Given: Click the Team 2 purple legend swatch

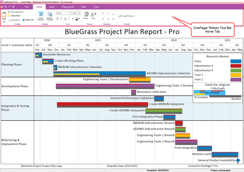Looking at the screenshot, I should pos(236,79).
